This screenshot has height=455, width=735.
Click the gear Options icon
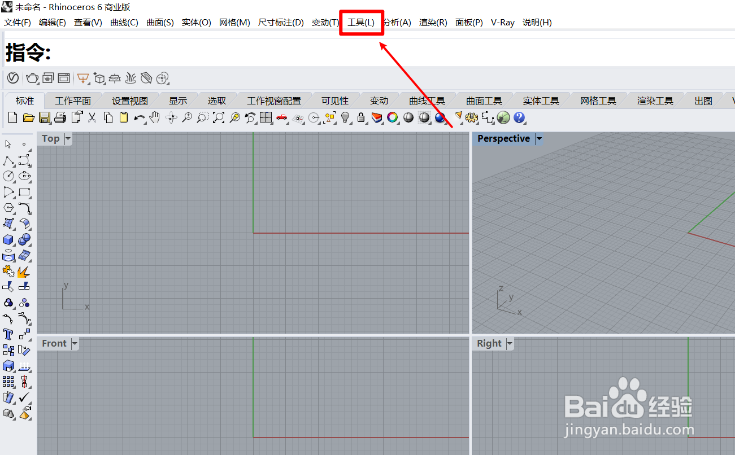pos(472,117)
